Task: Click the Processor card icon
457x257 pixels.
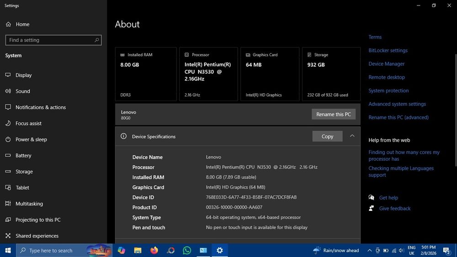Action: 186,55
